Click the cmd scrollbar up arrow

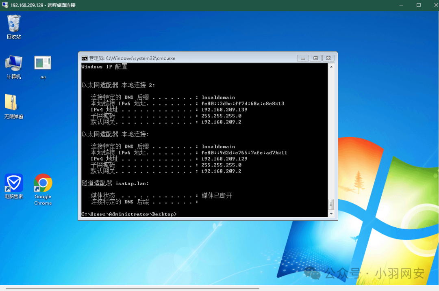331,67
